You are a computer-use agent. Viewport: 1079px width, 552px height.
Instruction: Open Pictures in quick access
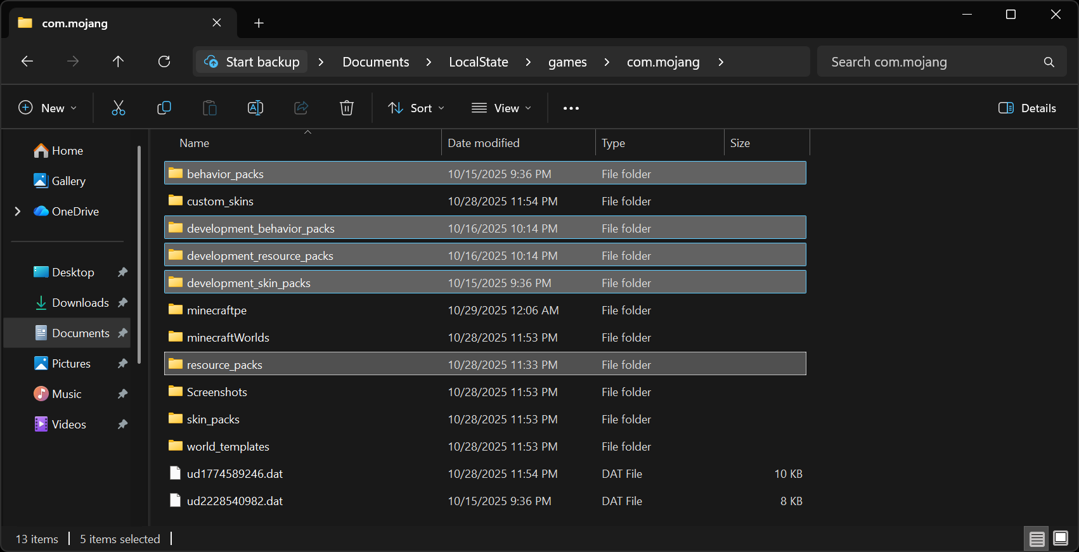(61, 363)
